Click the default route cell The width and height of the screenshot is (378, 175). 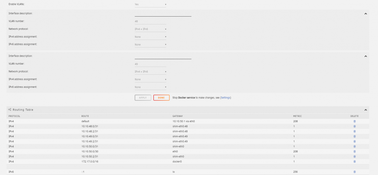pos(85,121)
